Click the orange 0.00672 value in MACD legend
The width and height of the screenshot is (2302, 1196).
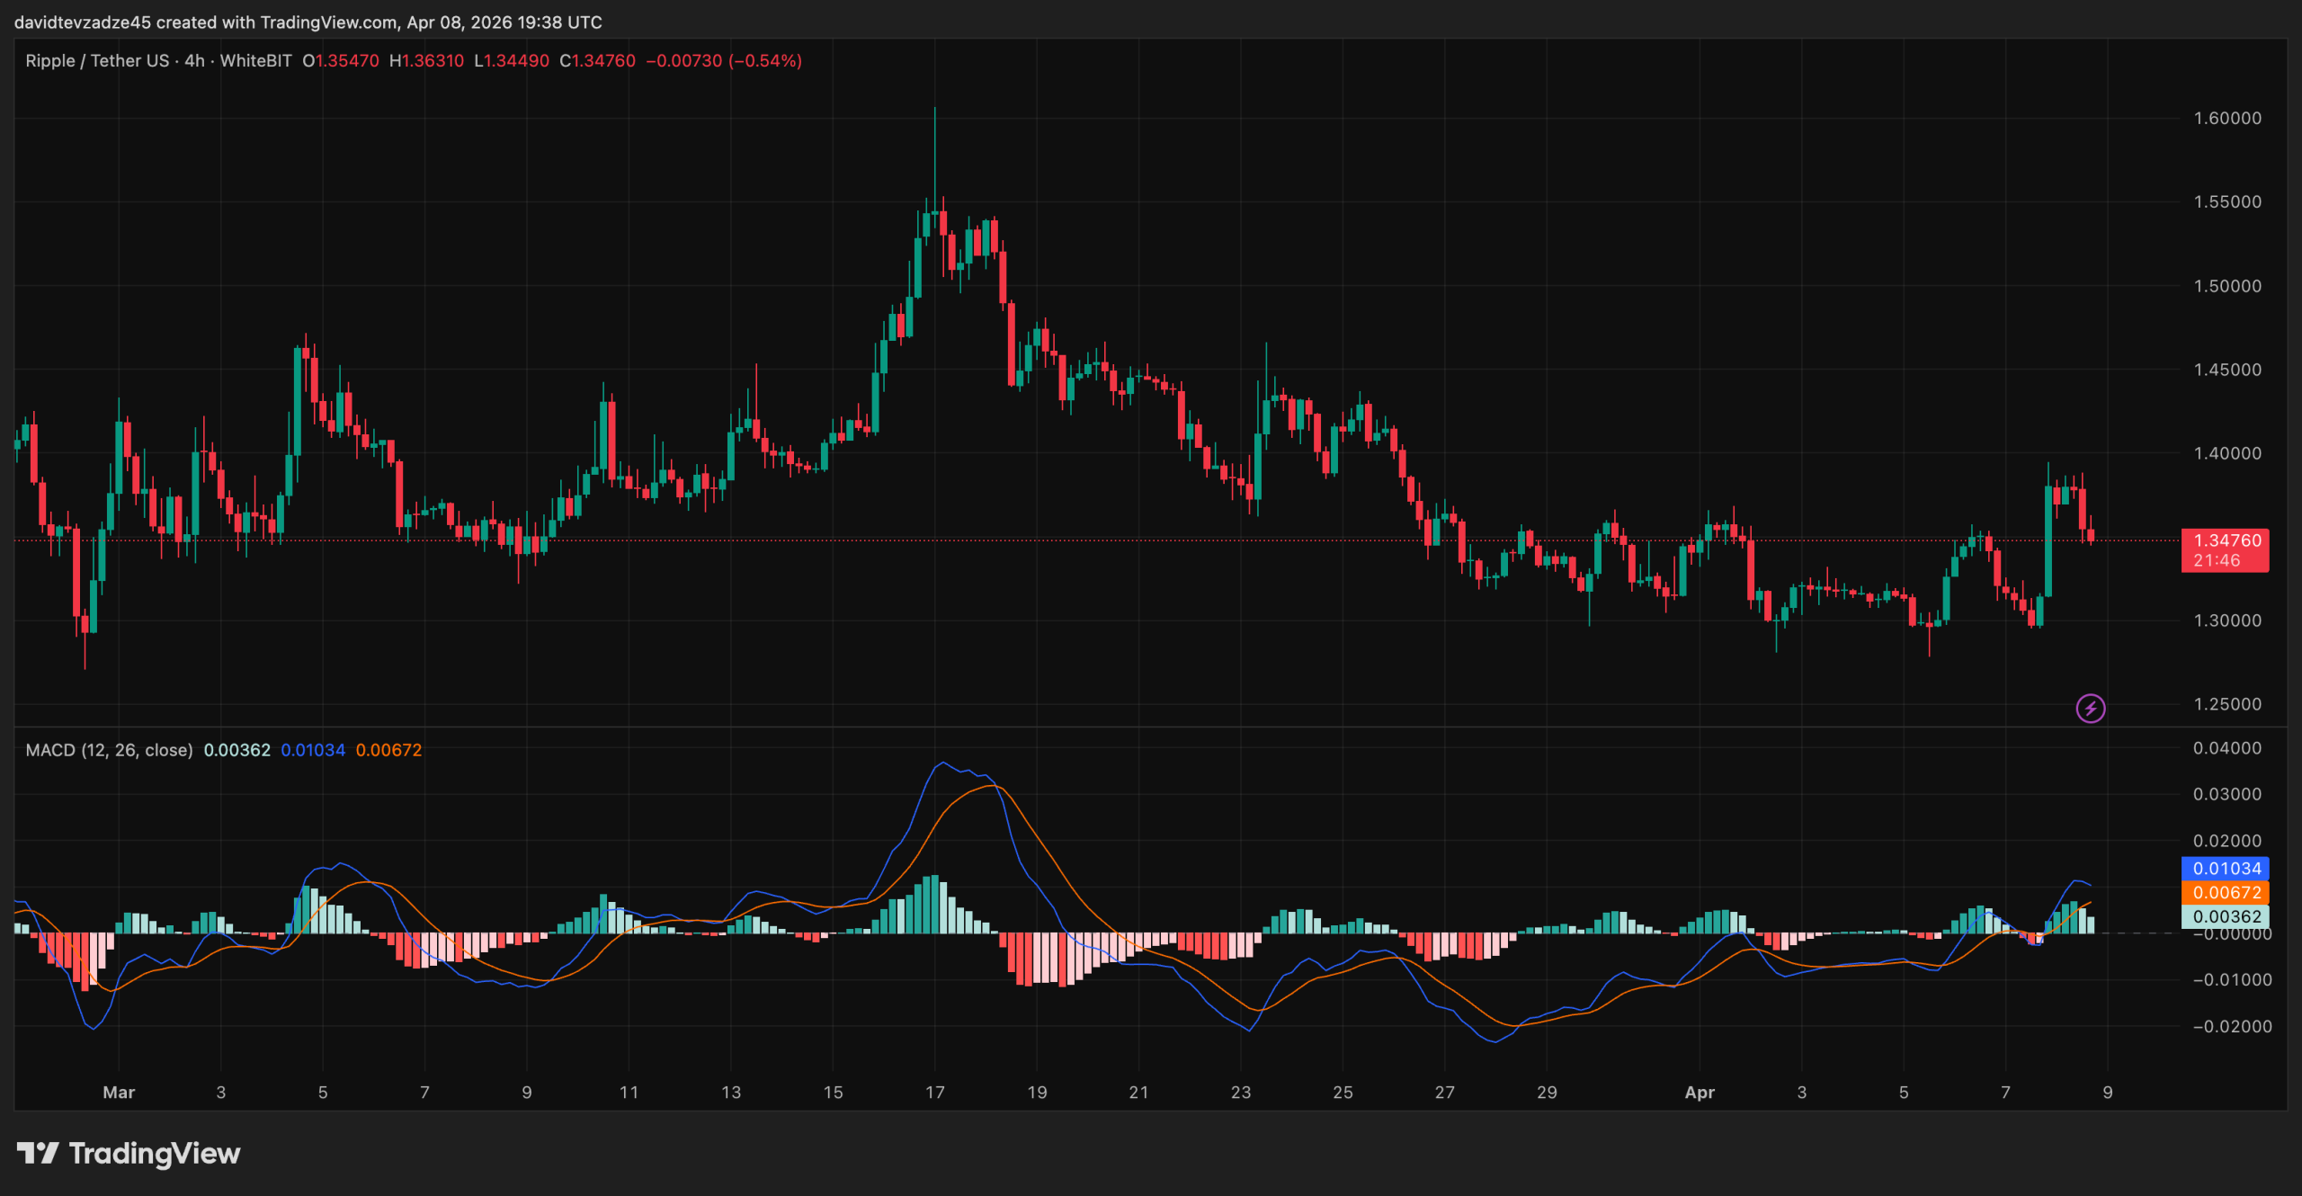388,750
